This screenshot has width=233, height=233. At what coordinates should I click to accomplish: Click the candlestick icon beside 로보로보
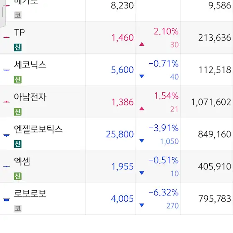(x=6, y=200)
